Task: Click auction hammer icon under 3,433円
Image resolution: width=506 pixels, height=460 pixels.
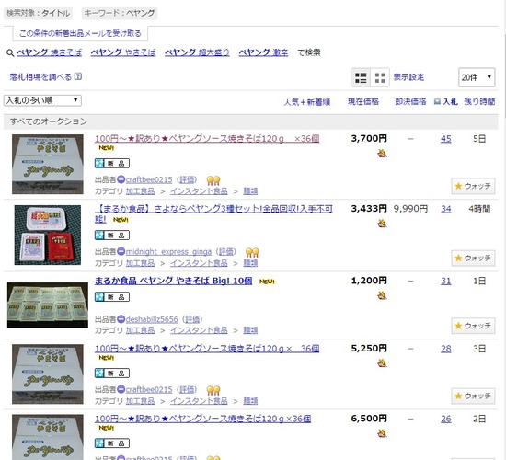Action: pyautogui.click(x=382, y=223)
